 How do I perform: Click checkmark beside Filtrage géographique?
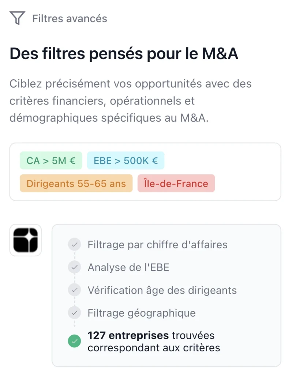point(74,313)
